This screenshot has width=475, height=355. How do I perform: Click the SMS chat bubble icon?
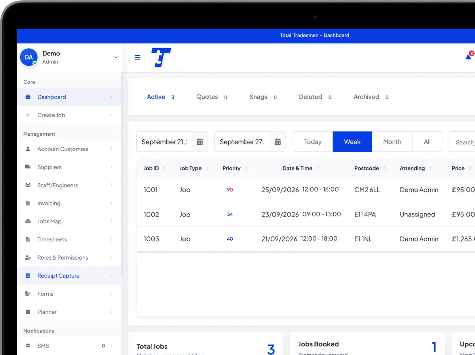click(28, 346)
